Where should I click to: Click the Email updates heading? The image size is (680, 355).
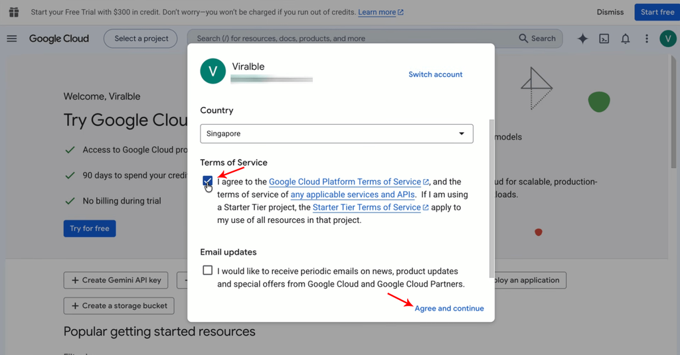pyautogui.click(x=228, y=252)
